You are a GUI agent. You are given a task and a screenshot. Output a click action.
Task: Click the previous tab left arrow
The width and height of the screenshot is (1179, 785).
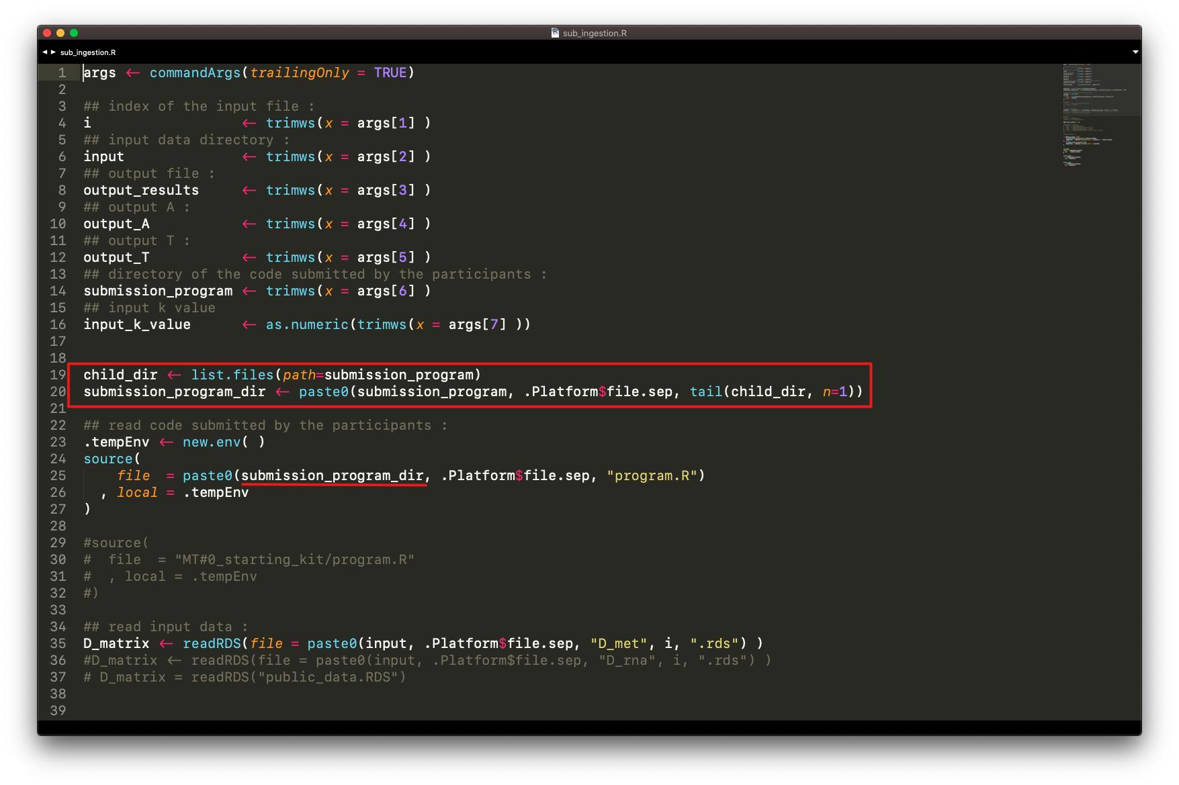(44, 52)
